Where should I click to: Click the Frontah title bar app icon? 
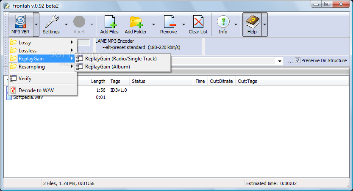click(7, 6)
